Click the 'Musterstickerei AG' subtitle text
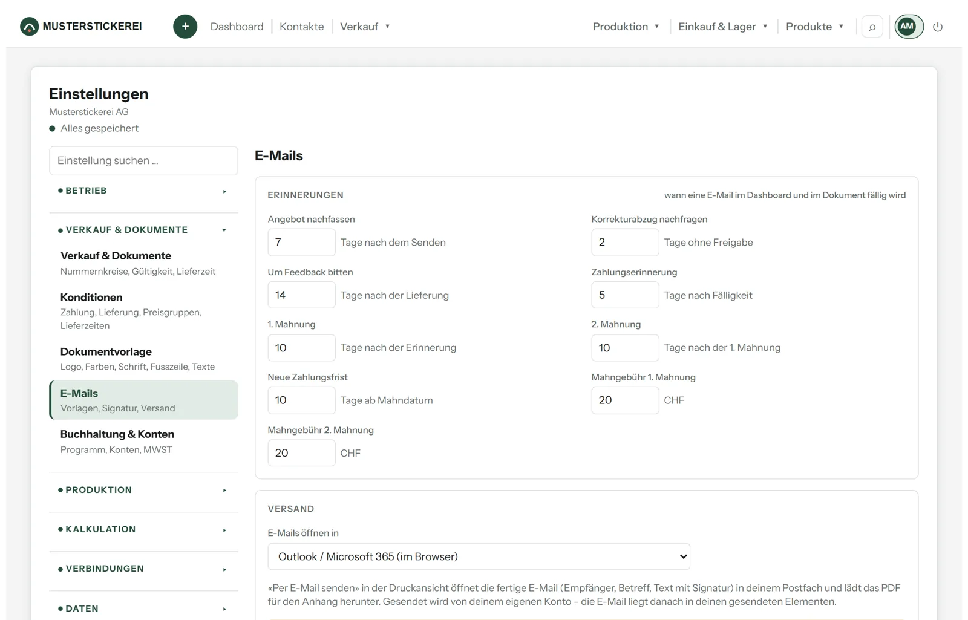968x620 pixels. coord(89,112)
